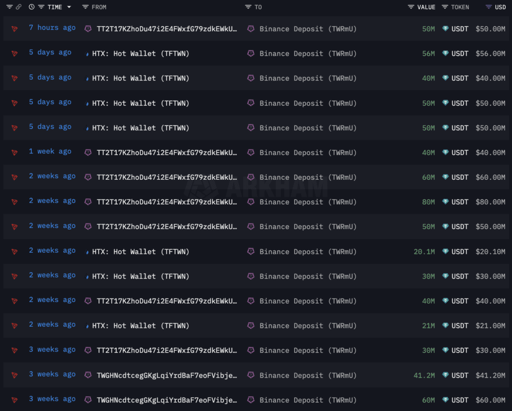
Task: Open the TOKEN column filter icon
Action: (x=445, y=7)
